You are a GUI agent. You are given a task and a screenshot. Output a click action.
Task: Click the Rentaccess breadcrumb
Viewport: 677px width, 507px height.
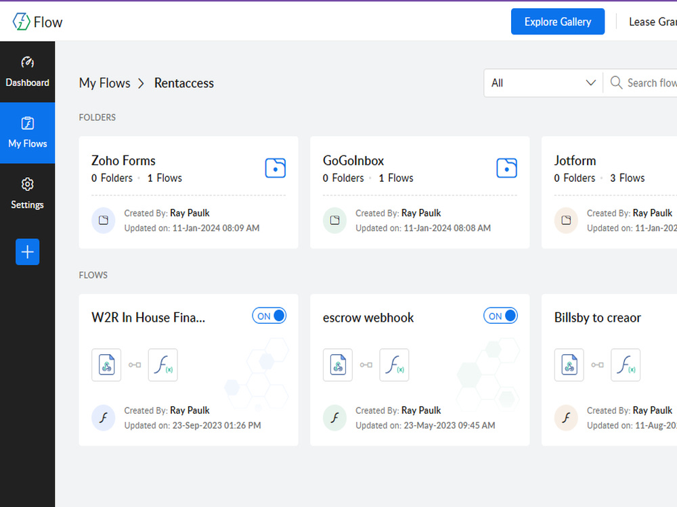point(184,82)
